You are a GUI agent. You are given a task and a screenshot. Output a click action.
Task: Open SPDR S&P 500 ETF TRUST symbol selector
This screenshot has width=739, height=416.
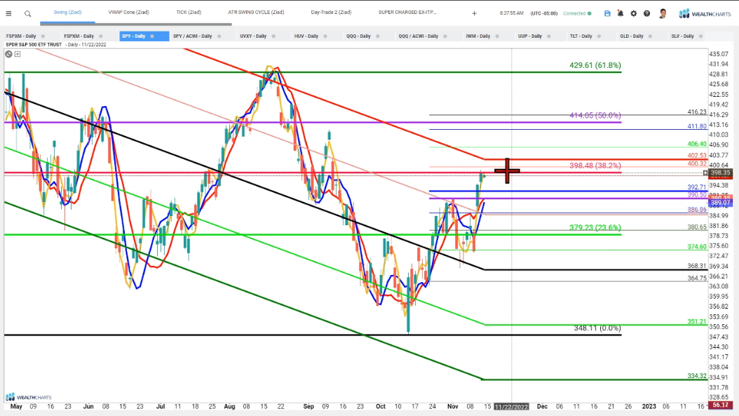coord(33,44)
